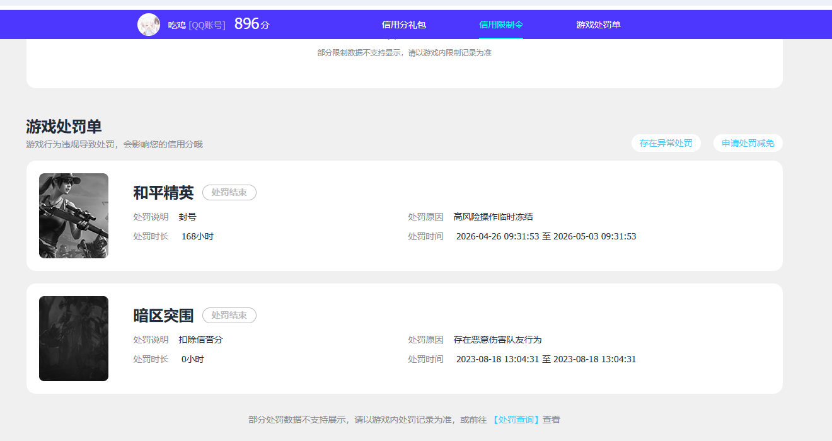
Task: Go to the 游戏处罚单 tab
Action: coord(598,25)
